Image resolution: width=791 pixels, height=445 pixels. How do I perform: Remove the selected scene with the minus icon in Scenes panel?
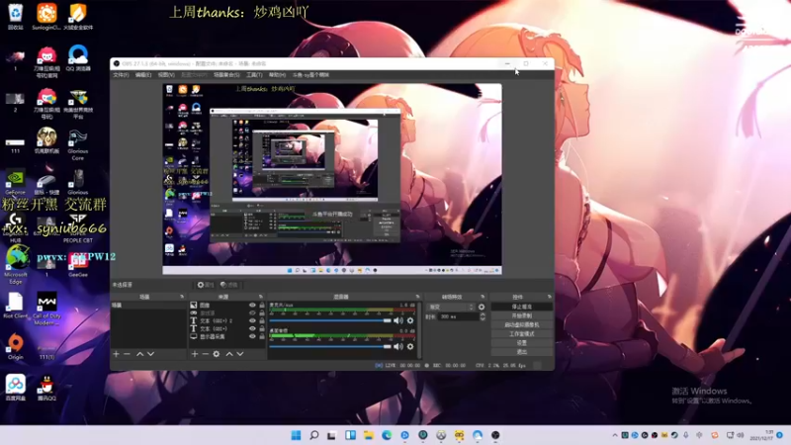[128, 354]
